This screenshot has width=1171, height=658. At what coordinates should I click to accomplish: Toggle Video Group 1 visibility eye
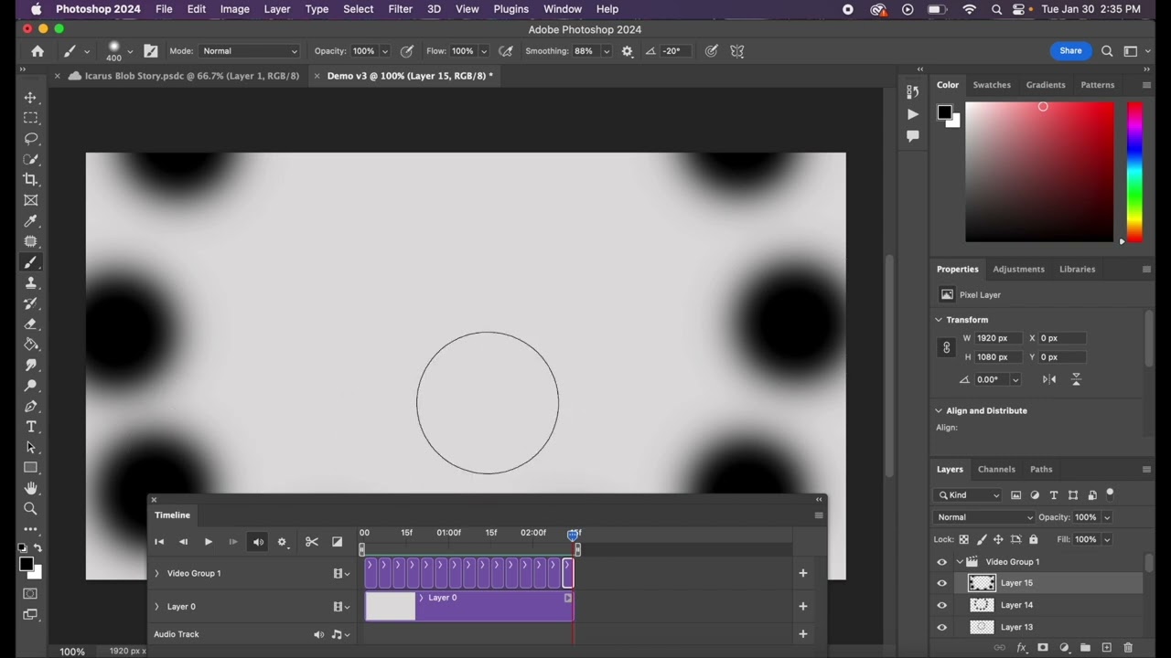click(942, 562)
